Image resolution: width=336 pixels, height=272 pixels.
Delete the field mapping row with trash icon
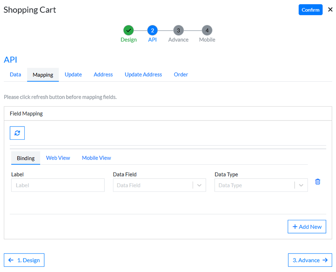(317, 181)
